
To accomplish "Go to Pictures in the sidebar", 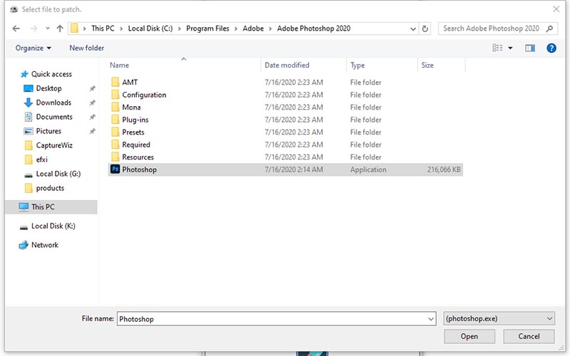I will point(48,131).
